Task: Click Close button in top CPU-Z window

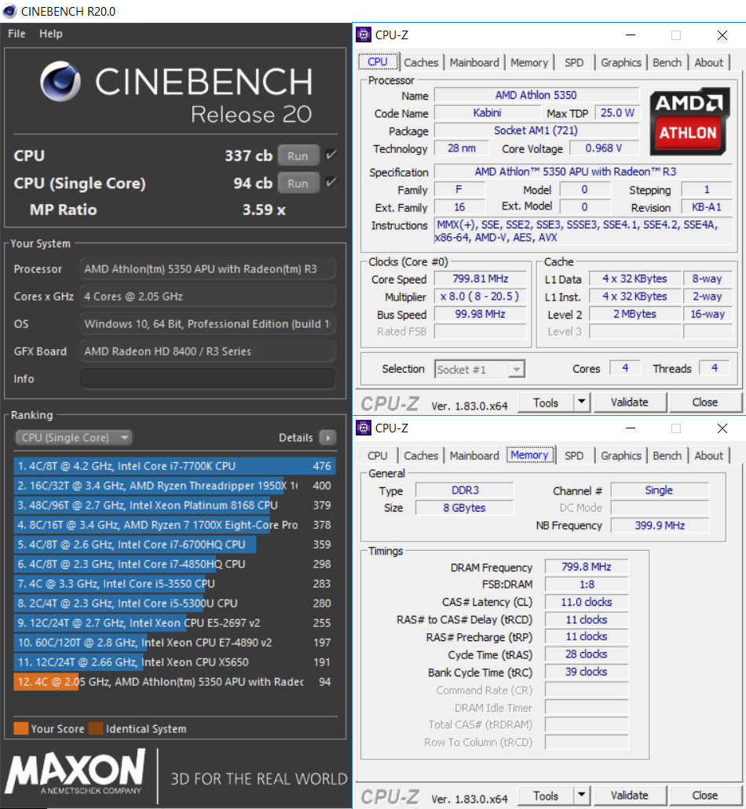Action: [x=704, y=403]
